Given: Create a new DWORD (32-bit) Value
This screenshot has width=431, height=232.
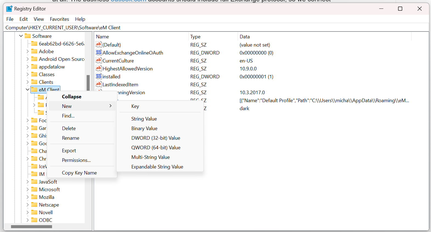Looking at the screenshot, I should pos(160,138).
